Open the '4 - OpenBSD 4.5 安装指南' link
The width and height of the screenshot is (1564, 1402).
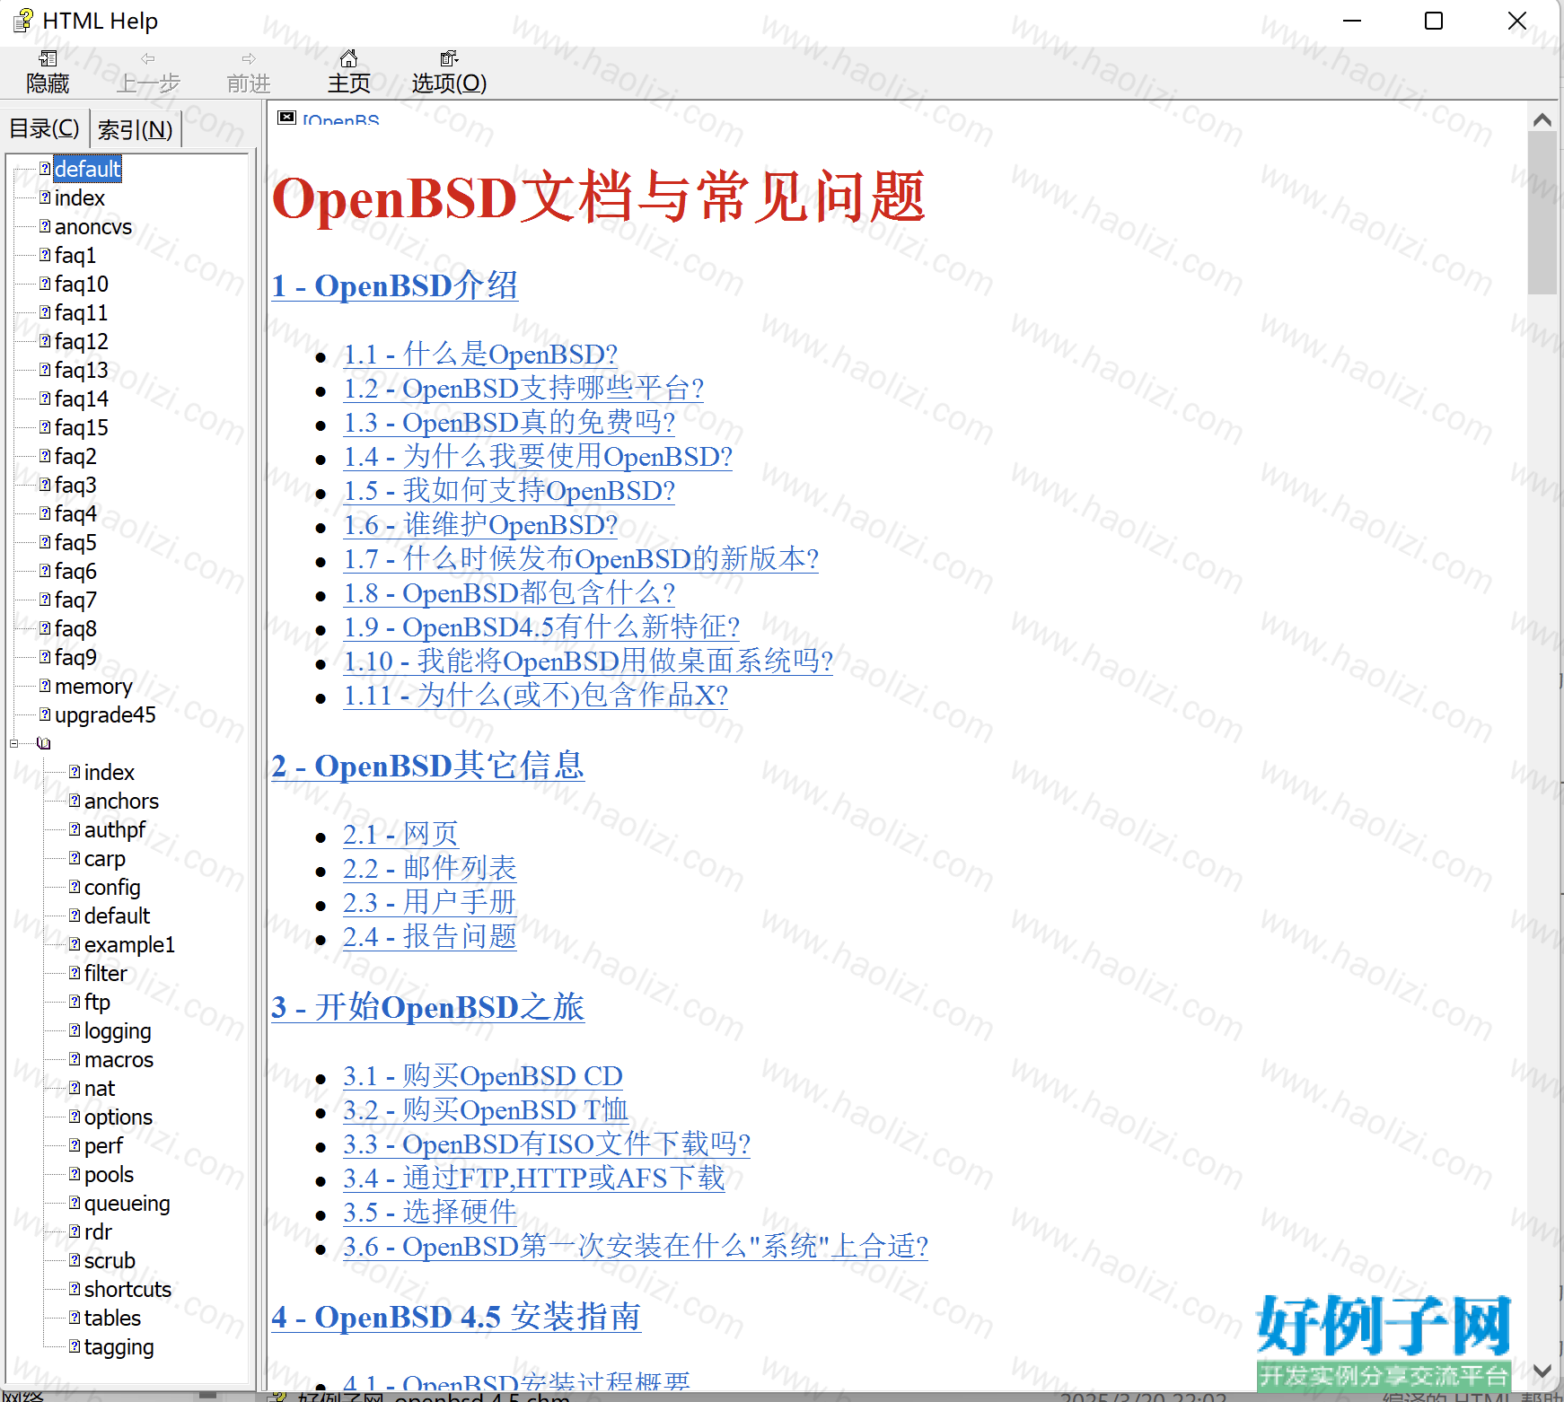click(456, 1317)
